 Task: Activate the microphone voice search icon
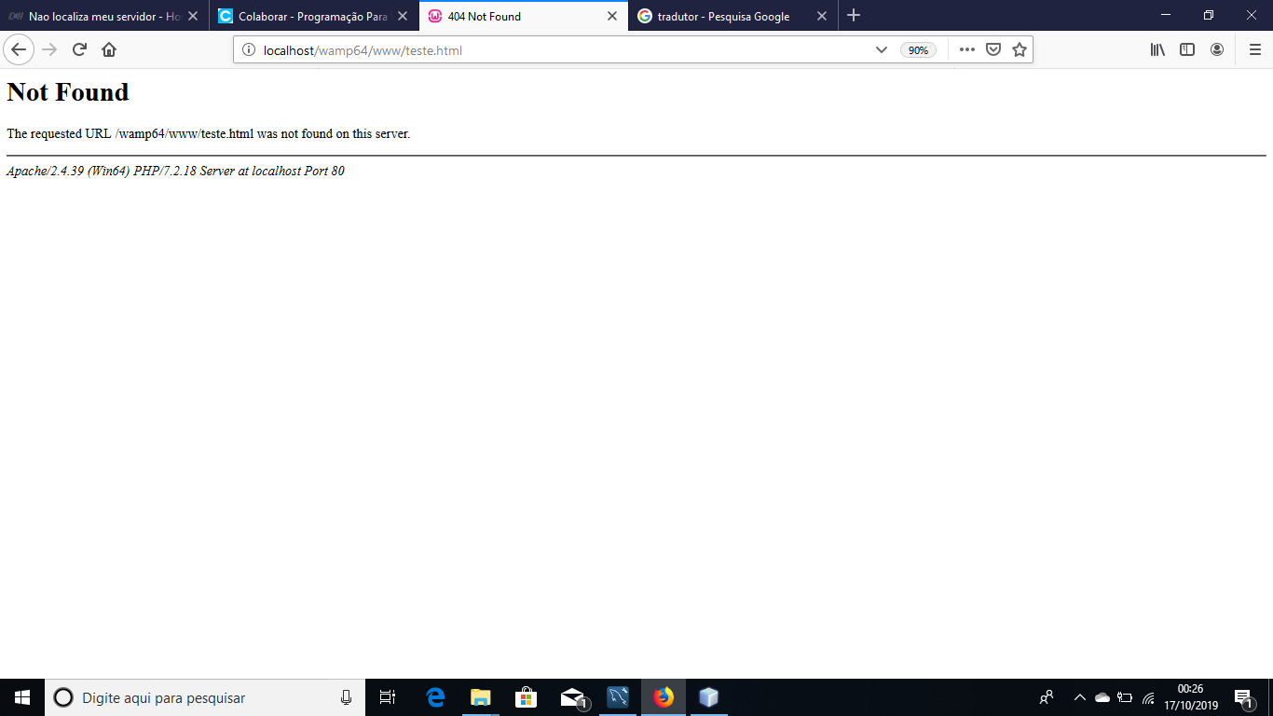point(346,697)
